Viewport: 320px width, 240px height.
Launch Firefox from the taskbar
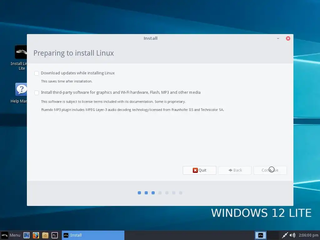(36, 235)
